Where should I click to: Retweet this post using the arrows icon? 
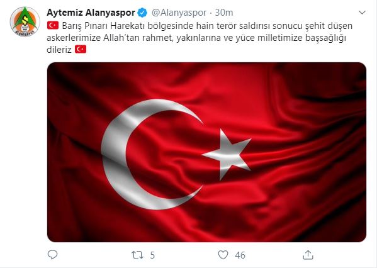[x=137, y=255]
